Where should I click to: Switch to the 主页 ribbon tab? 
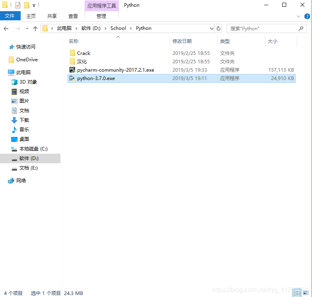[31, 16]
